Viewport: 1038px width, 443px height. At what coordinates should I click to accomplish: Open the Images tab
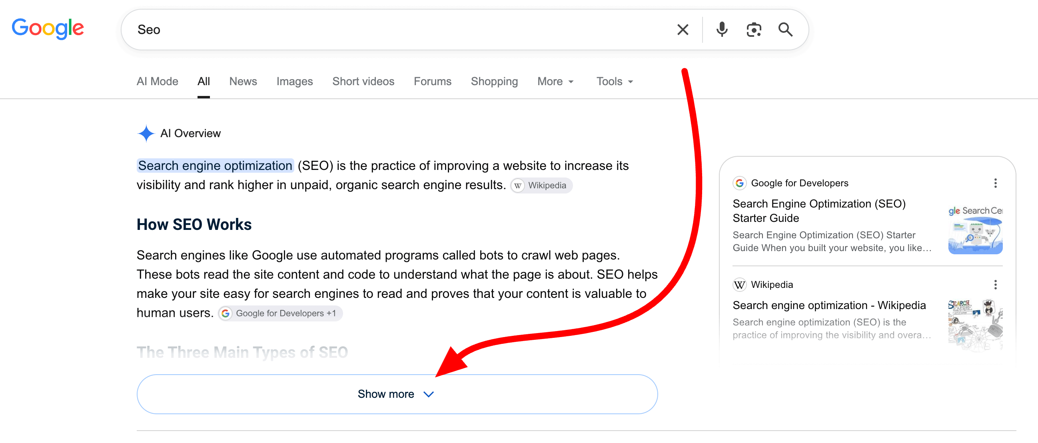tap(295, 82)
